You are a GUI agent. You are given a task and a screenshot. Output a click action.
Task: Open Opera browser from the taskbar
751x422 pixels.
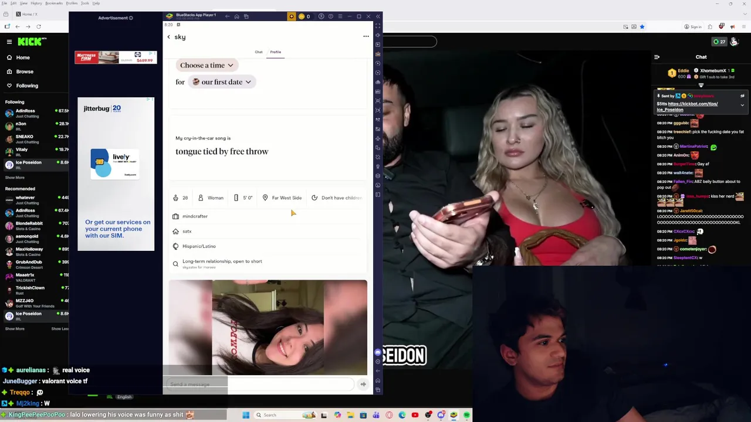tap(389, 415)
